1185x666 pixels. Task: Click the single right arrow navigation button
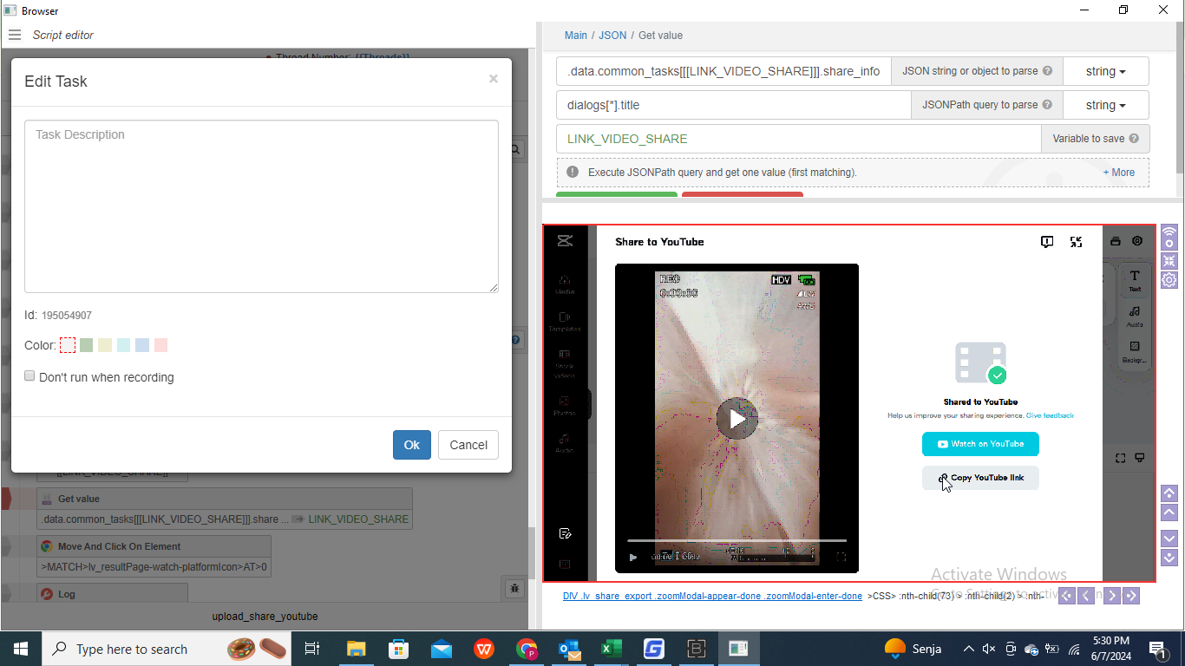(x=1112, y=596)
